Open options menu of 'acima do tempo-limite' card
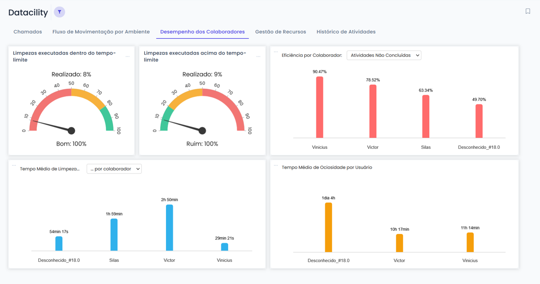The width and height of the screenshot is (540, 284). pos(259,56)
